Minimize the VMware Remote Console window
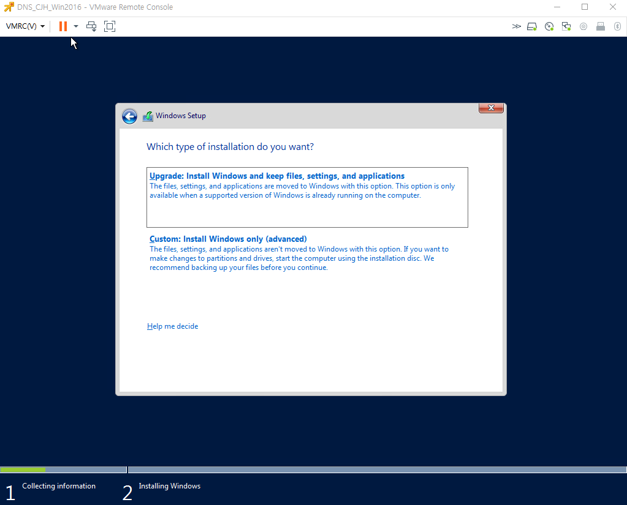 point(557,7)
